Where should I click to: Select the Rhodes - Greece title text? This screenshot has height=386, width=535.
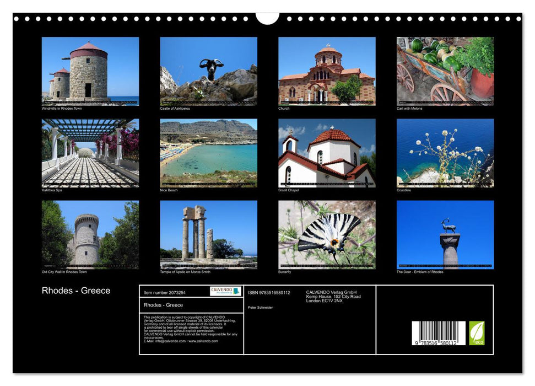coord(75,289)
